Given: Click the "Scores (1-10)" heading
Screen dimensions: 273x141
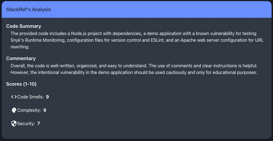Looking at the screenshot, I should (21, 84).
